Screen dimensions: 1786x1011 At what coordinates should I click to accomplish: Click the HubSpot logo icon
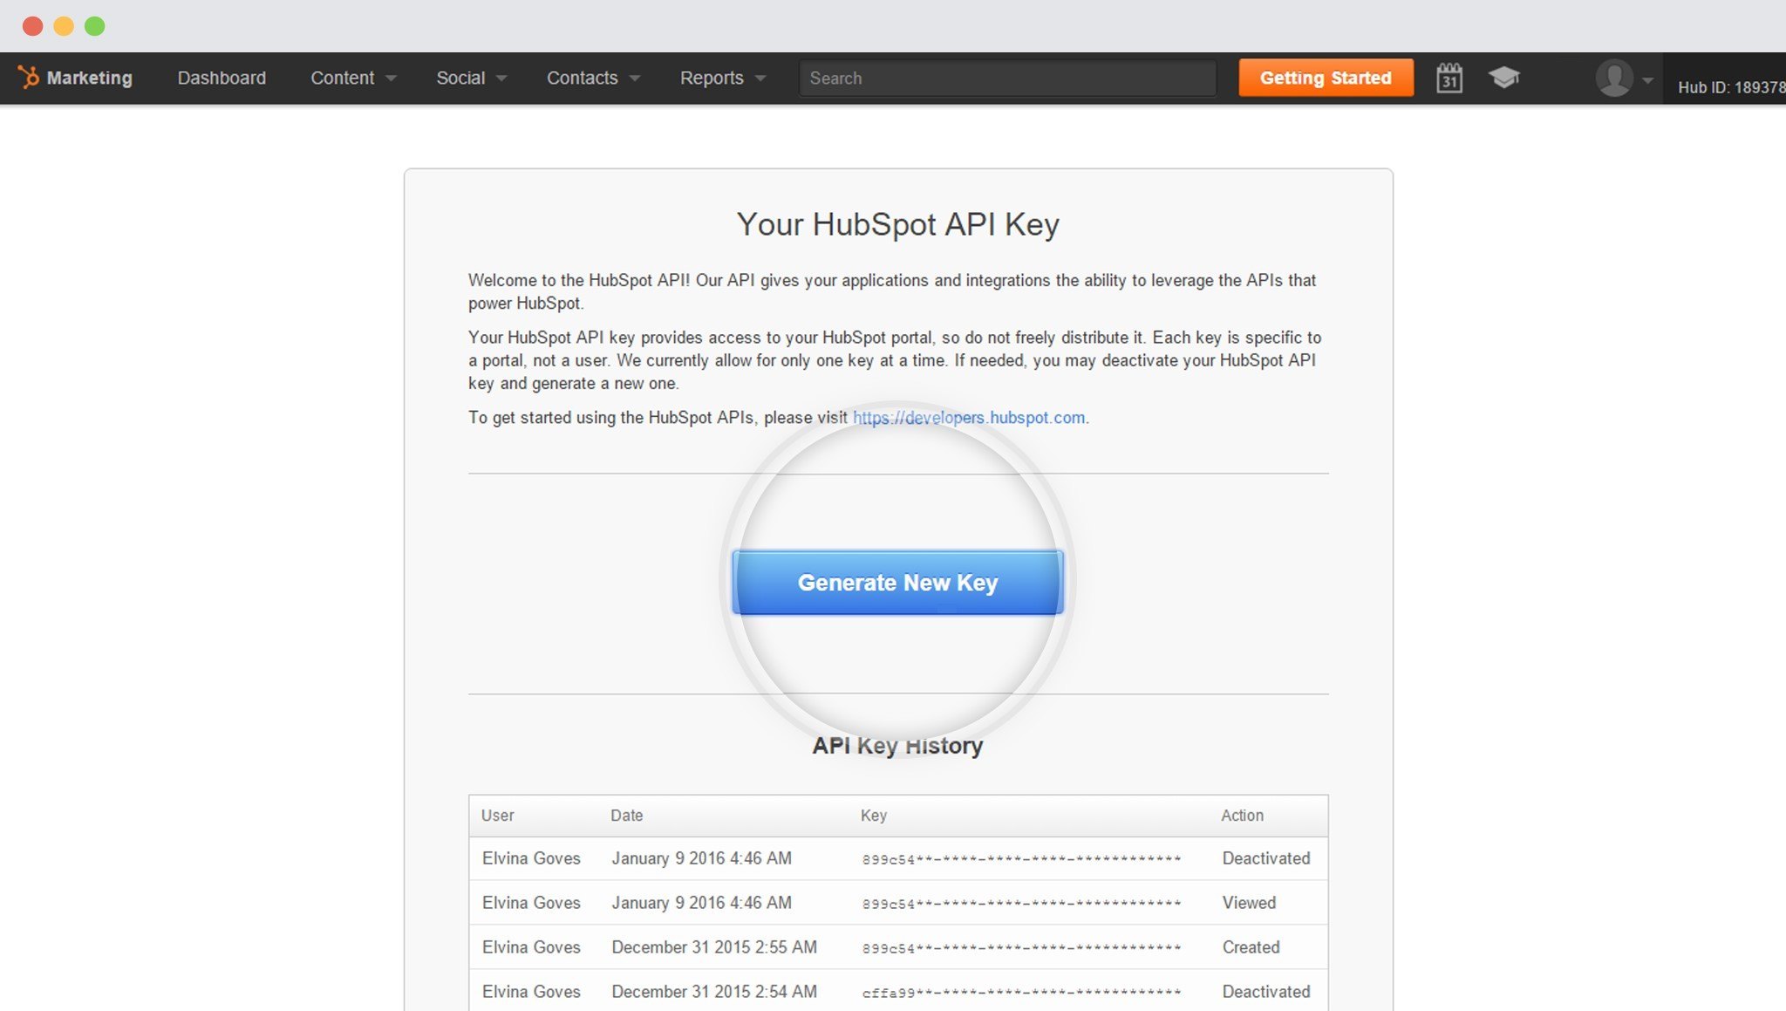tap(27, 76)
